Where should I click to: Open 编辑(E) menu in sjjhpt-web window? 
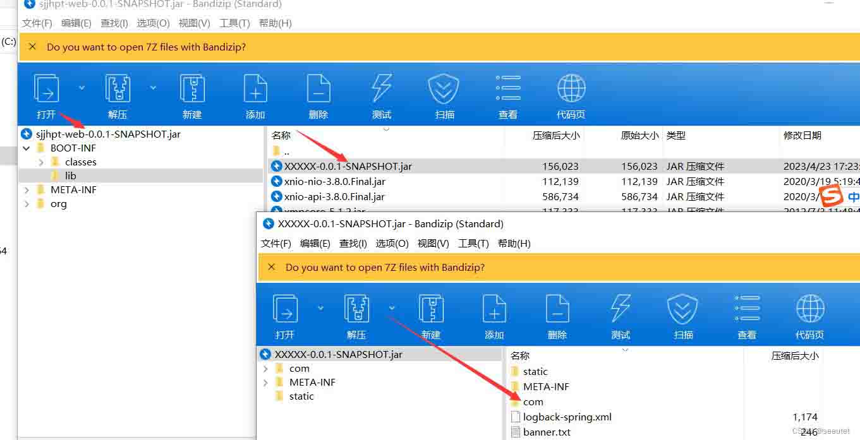click(x=76, y=23)
